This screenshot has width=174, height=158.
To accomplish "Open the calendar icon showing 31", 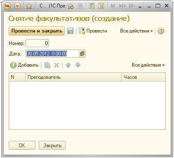I will [x=101, y=6].
